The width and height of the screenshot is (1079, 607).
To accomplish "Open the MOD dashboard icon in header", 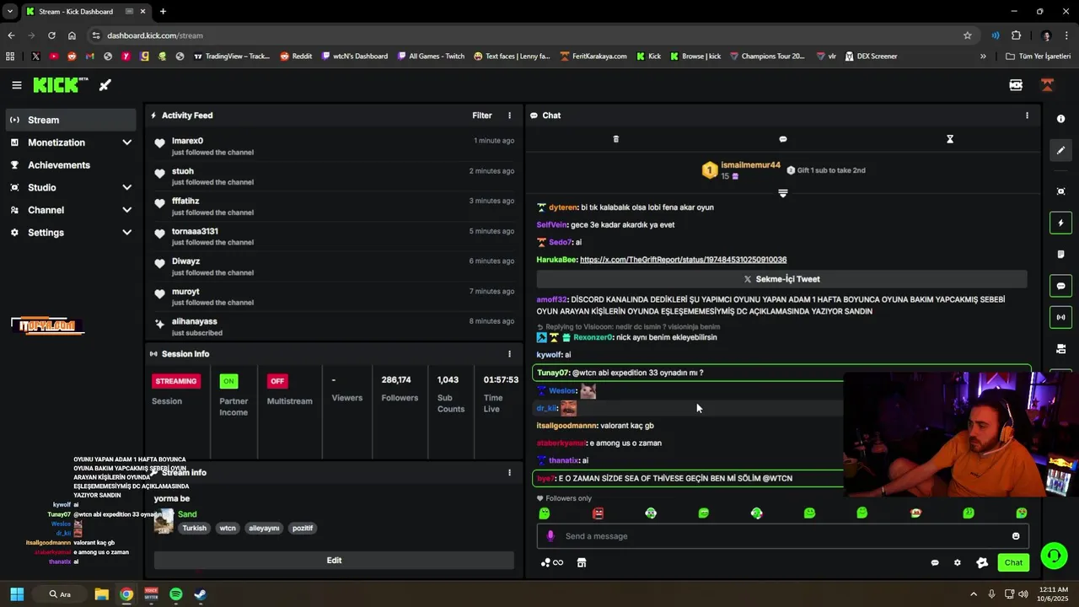I will pos(1016,85).
